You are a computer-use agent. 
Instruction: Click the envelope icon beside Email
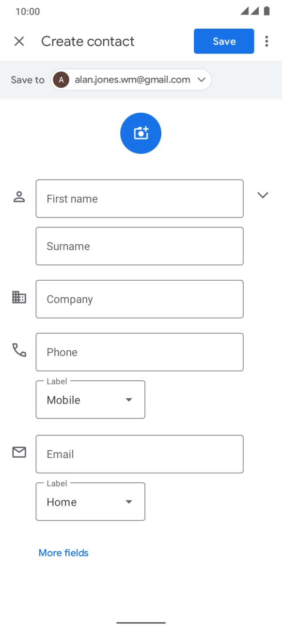click(x=19, y=452)
